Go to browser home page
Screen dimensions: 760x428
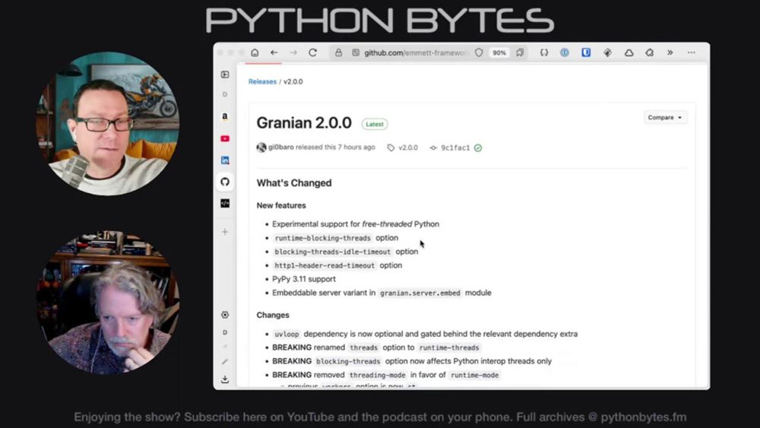255,52
